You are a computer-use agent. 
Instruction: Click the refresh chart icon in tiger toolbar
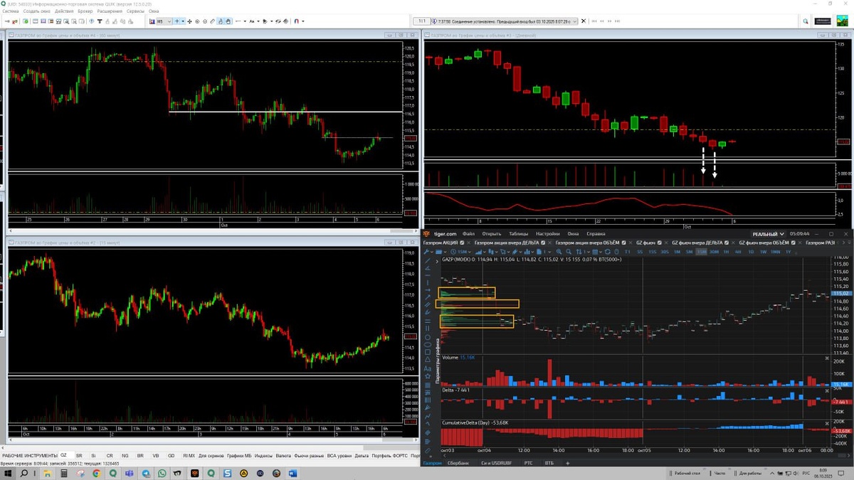tap(608, 252)
